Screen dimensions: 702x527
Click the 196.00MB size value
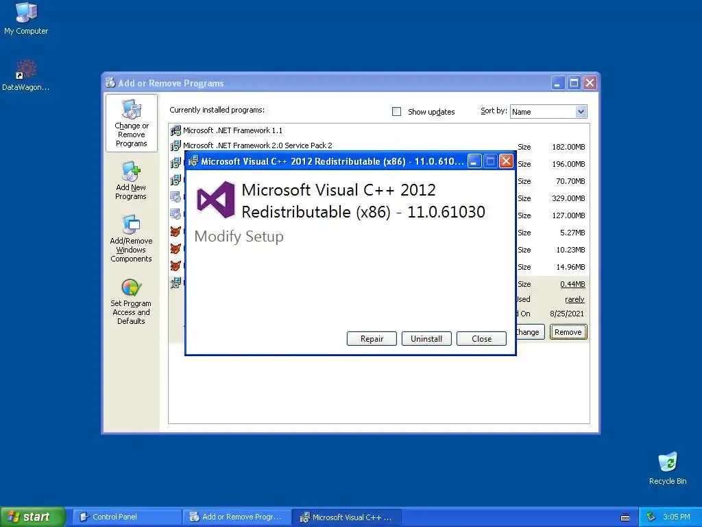pyautogui.click(x=568, y=164)
